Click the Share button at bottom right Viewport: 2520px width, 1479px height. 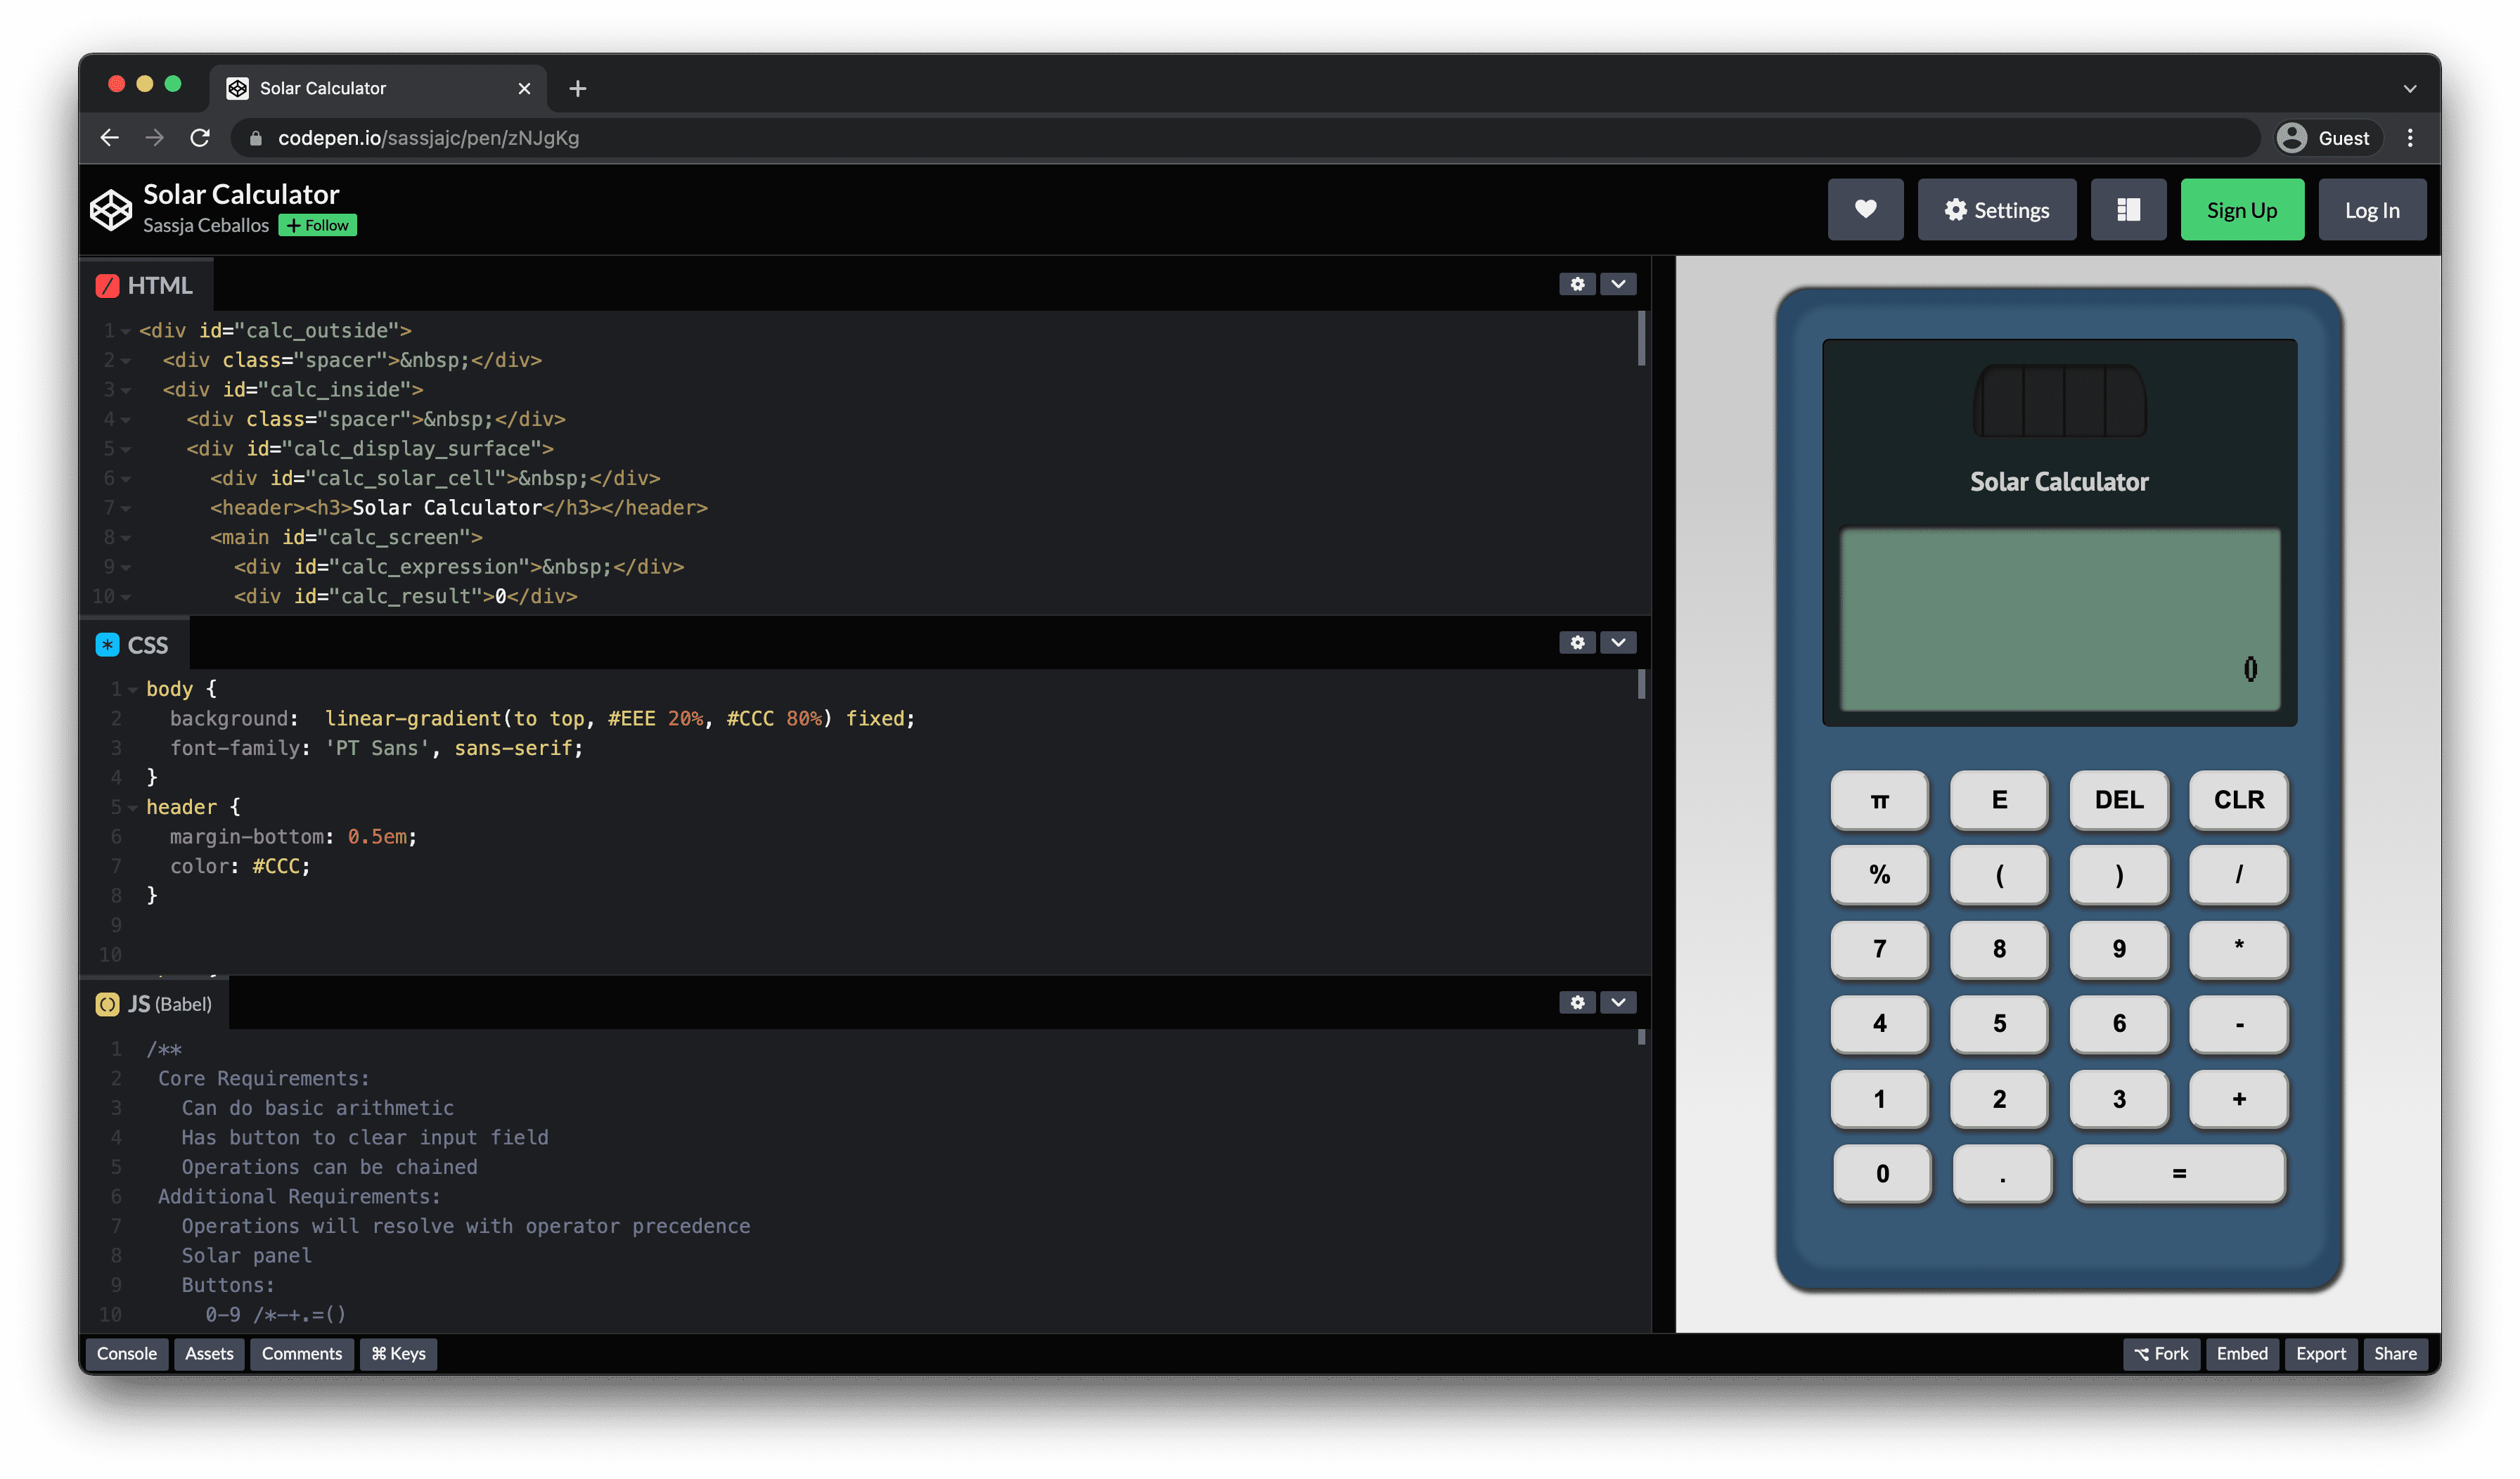click(2393, 1352)
